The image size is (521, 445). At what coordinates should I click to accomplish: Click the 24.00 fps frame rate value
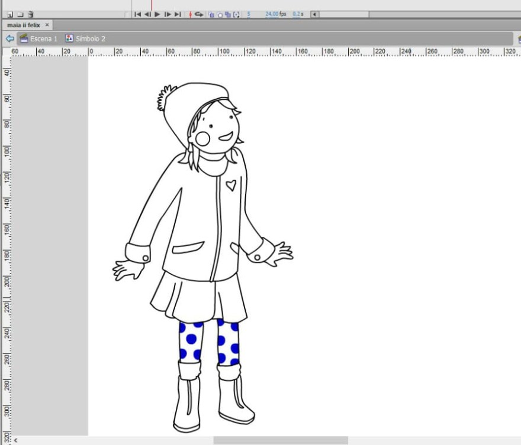click(271, 14)
